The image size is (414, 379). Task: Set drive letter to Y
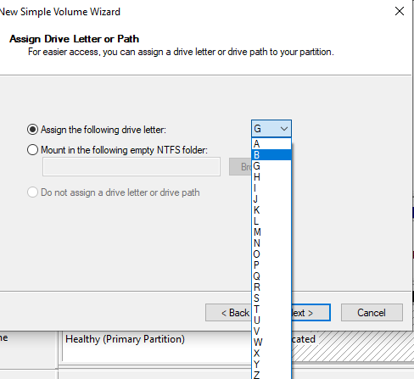[x=271, y=365]
